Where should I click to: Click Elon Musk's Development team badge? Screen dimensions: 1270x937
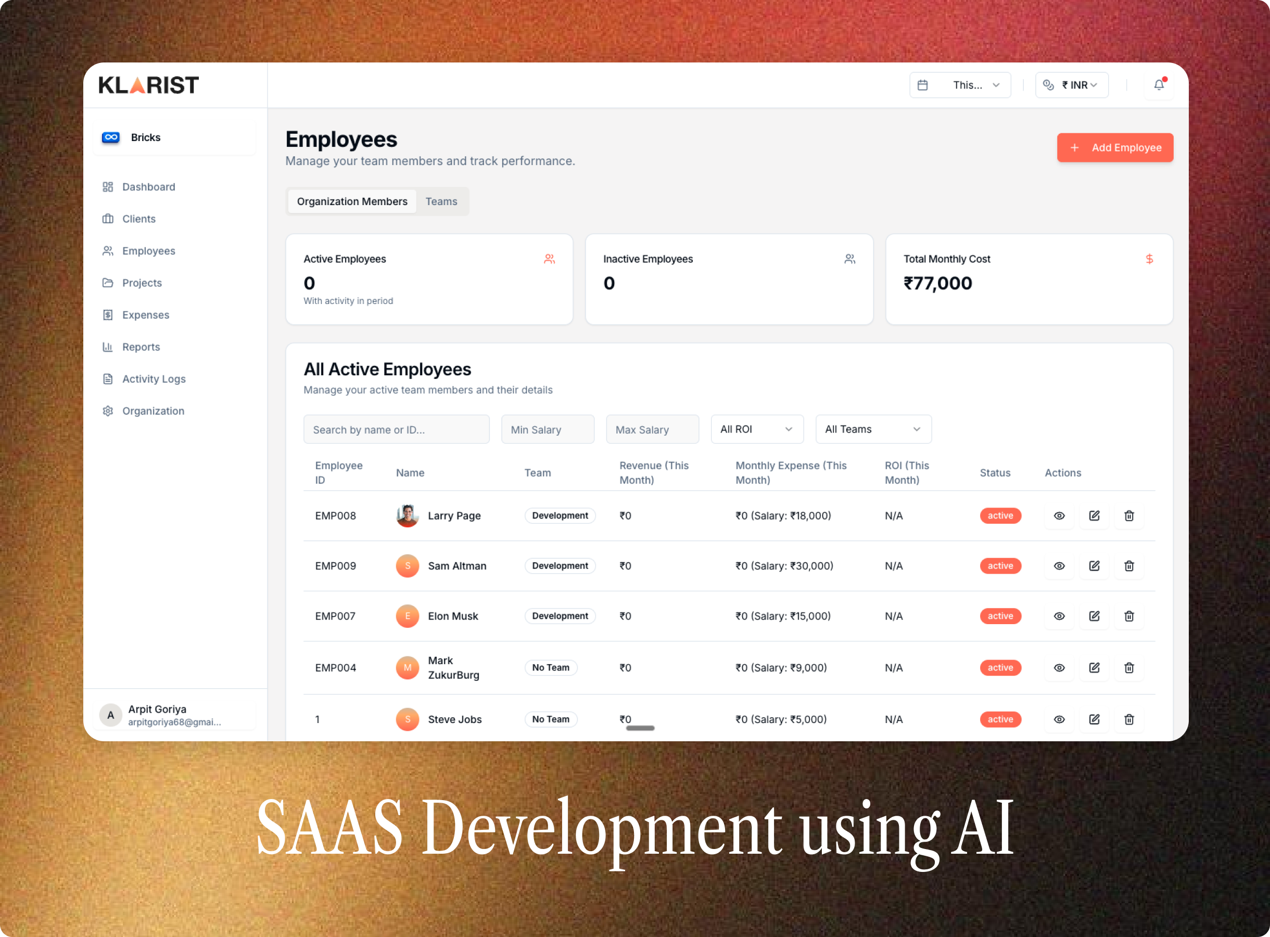(x=560, y=616)
